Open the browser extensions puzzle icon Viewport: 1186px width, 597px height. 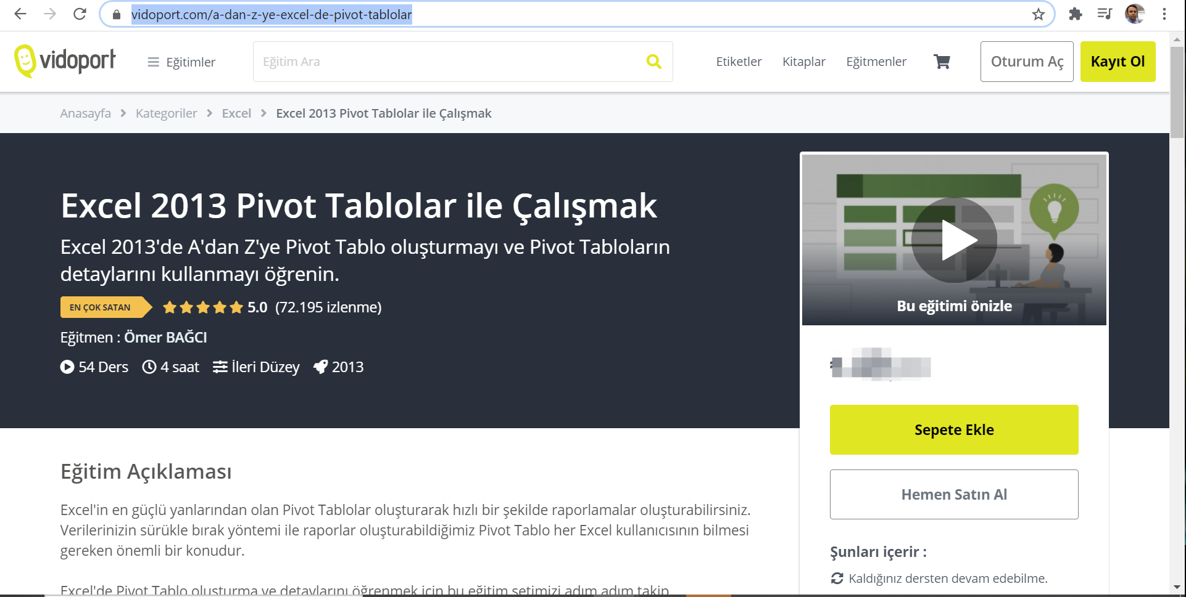[x=1075, y=13]
